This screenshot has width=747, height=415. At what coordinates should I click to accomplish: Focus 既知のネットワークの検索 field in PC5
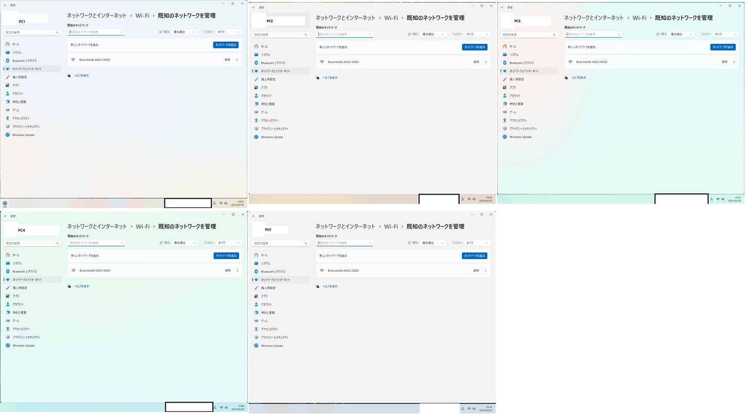click(x=345, y=243)
